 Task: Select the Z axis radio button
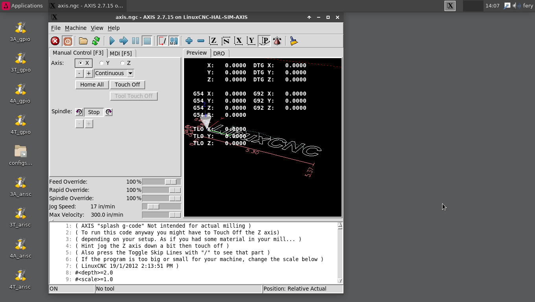click(x=126, y=63)
